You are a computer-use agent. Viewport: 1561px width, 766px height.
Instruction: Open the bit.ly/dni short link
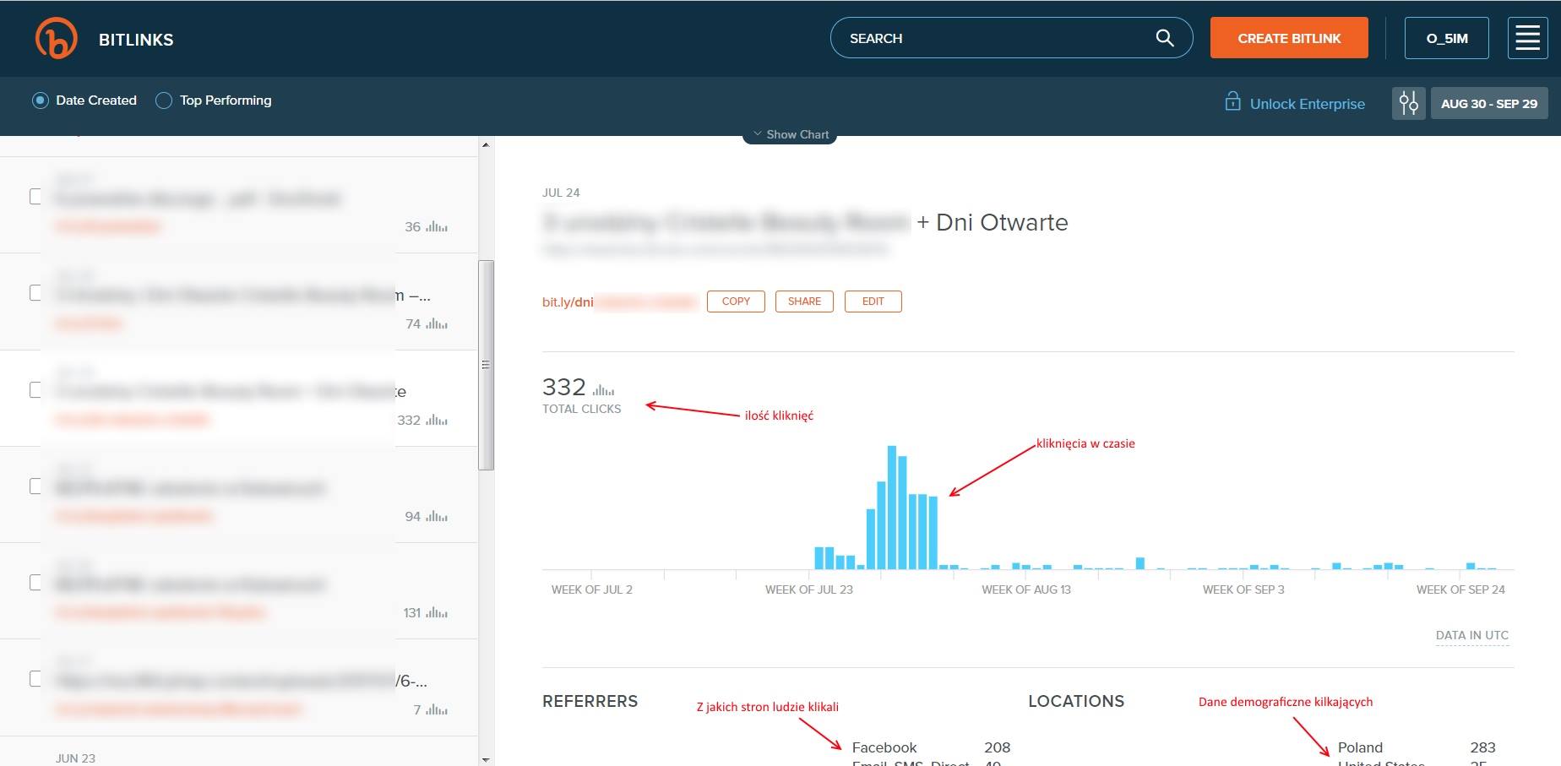click(x=619, y=302)
